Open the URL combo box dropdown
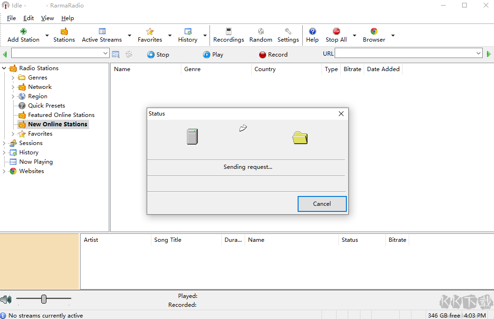This screenshot has height=319, width=494. click(478, 54)
